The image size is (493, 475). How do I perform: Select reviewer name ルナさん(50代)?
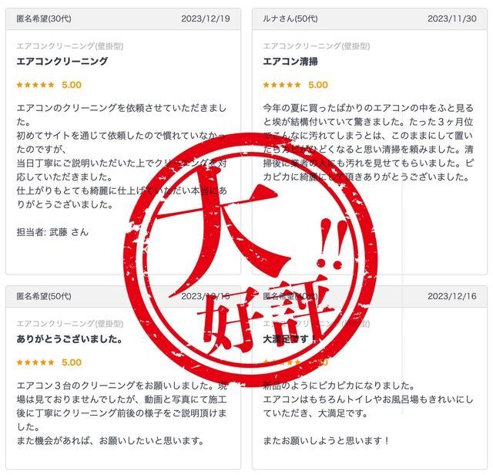pyautogui.click(x=290, y=19)
